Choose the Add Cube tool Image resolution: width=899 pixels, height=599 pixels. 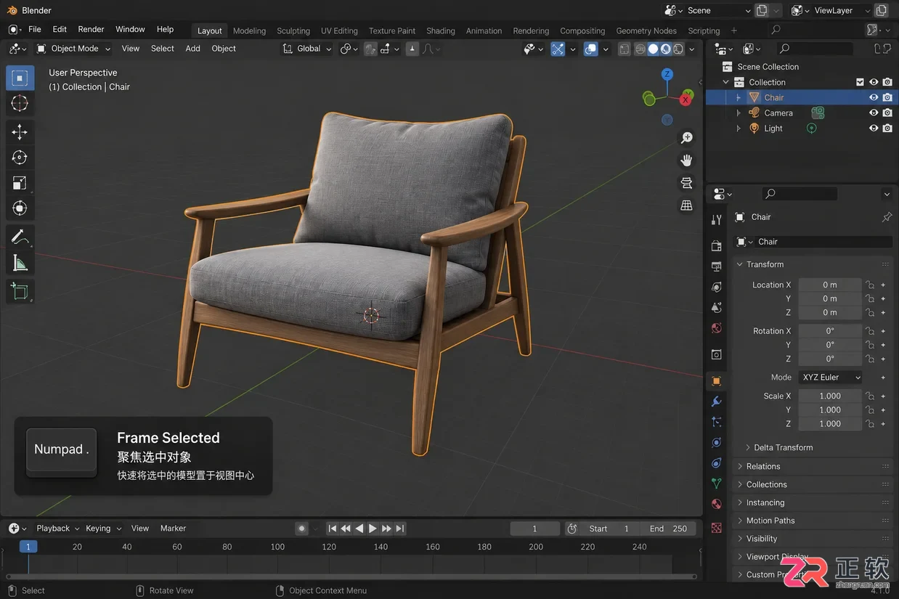pyautogui.click(x=20, y=291)
